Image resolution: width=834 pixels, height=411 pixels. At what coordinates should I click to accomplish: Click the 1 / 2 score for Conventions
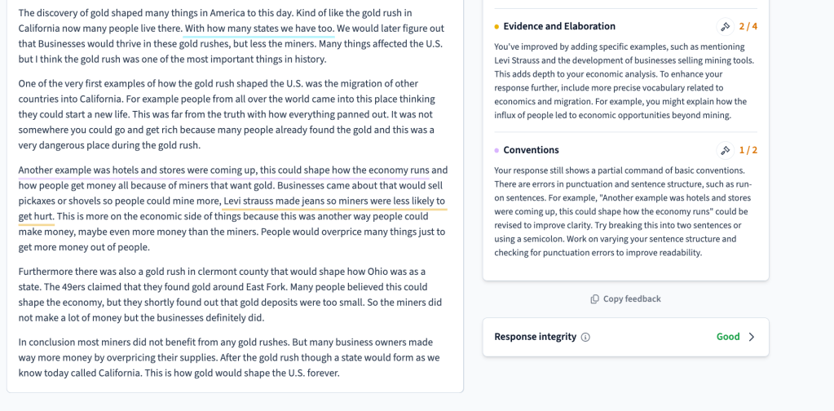point(748,151)
